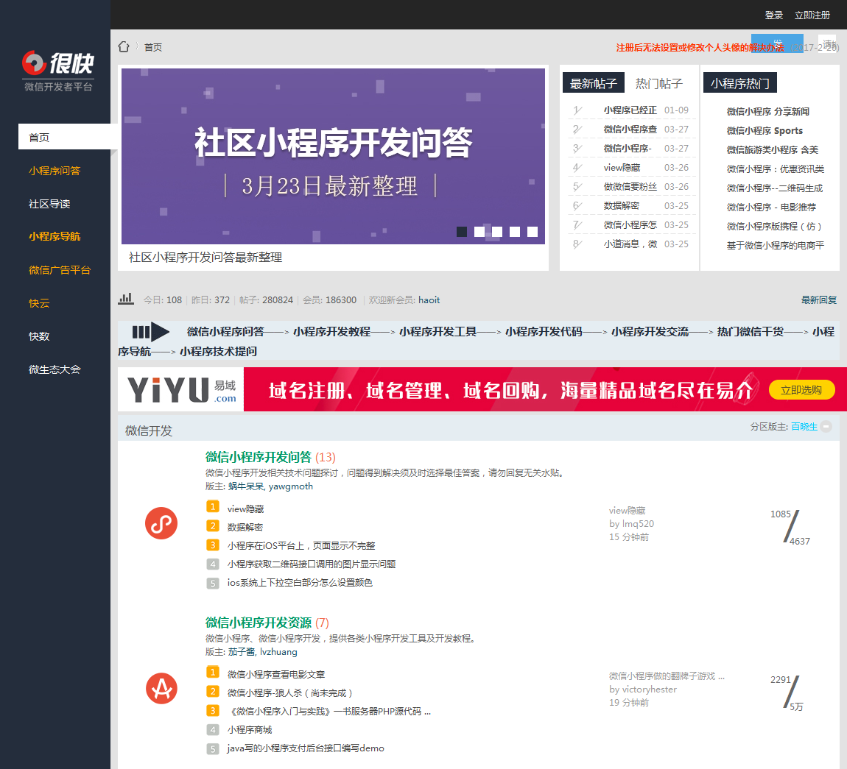Open the 社区小程序开发问答最新整理 caption link
This screenshot has height=769, width=847.
point(205,257)
